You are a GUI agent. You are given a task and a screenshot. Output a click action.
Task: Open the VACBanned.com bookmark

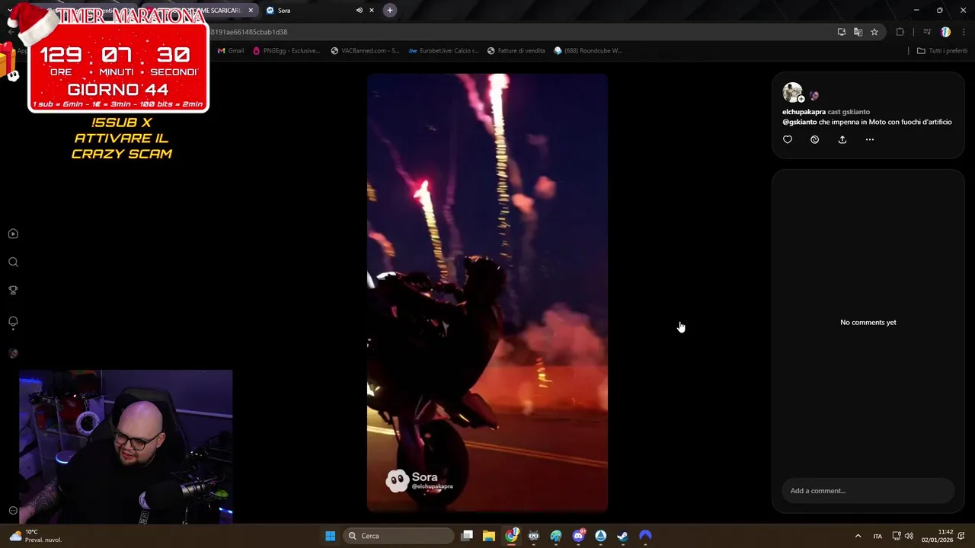tap(365, 51)
